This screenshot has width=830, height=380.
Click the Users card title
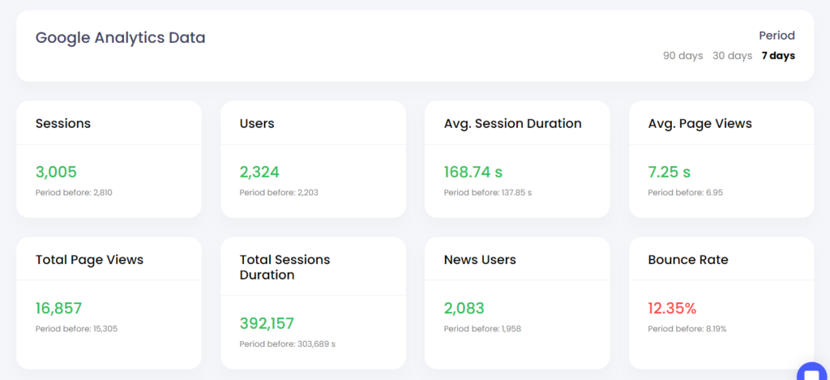[257, 123]
